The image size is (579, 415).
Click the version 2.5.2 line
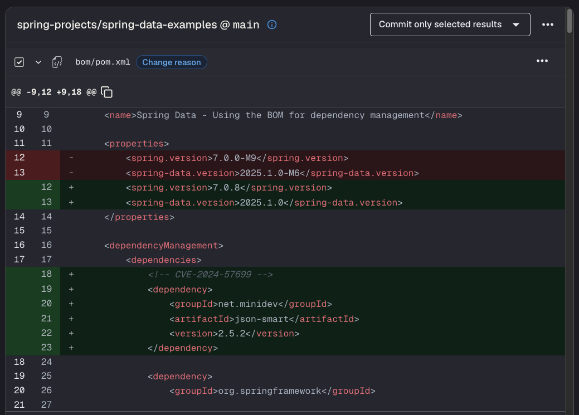[285, 334]
